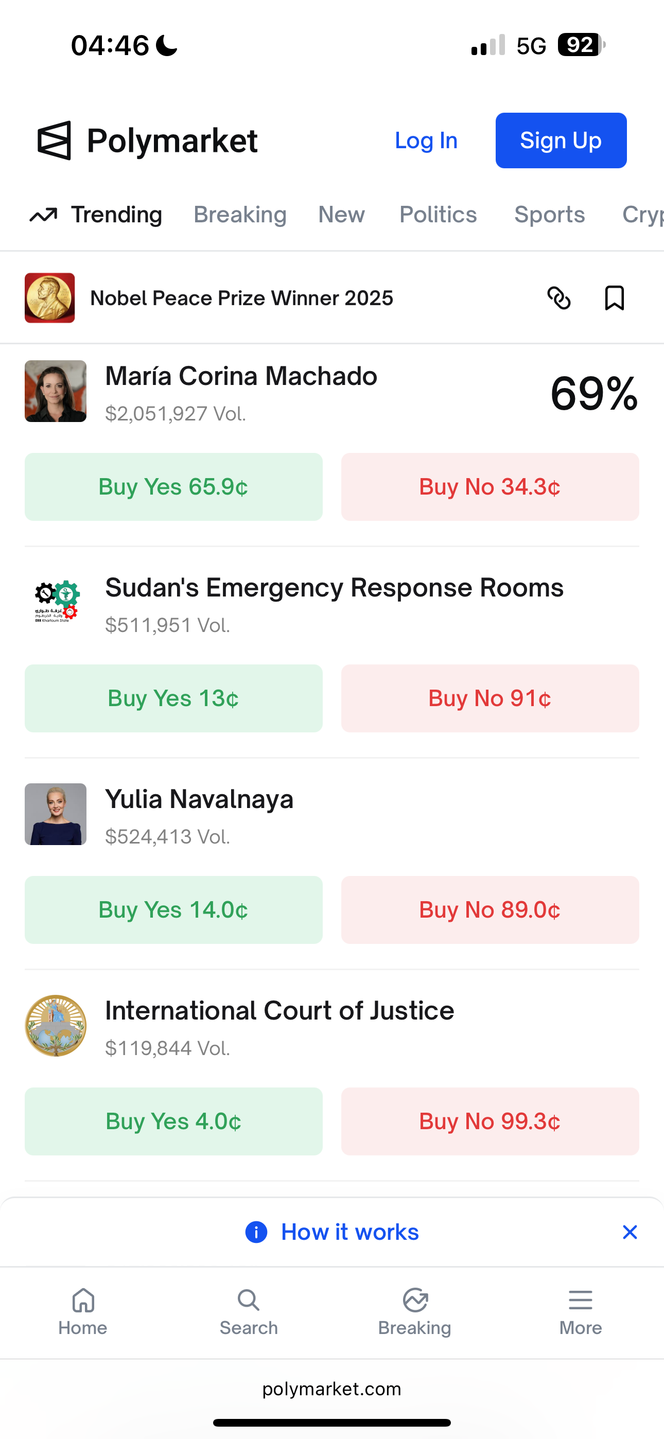Copy the market link via chain icon
This screenshot has height=1439, width=664.
(x=558, y=298)
